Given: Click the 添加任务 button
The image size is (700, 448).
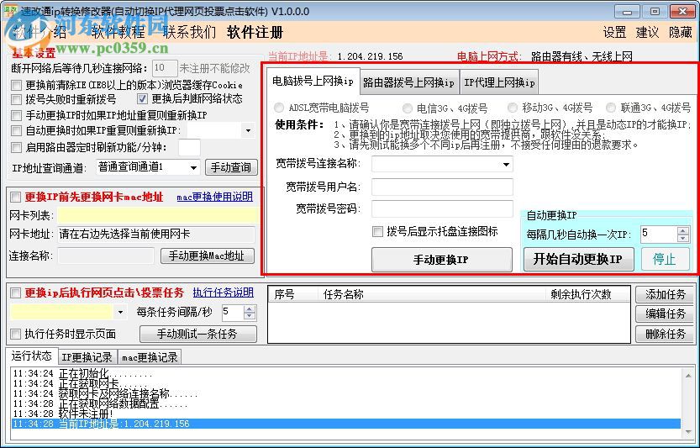Looking at the screenshot, I should coord(665,294).
